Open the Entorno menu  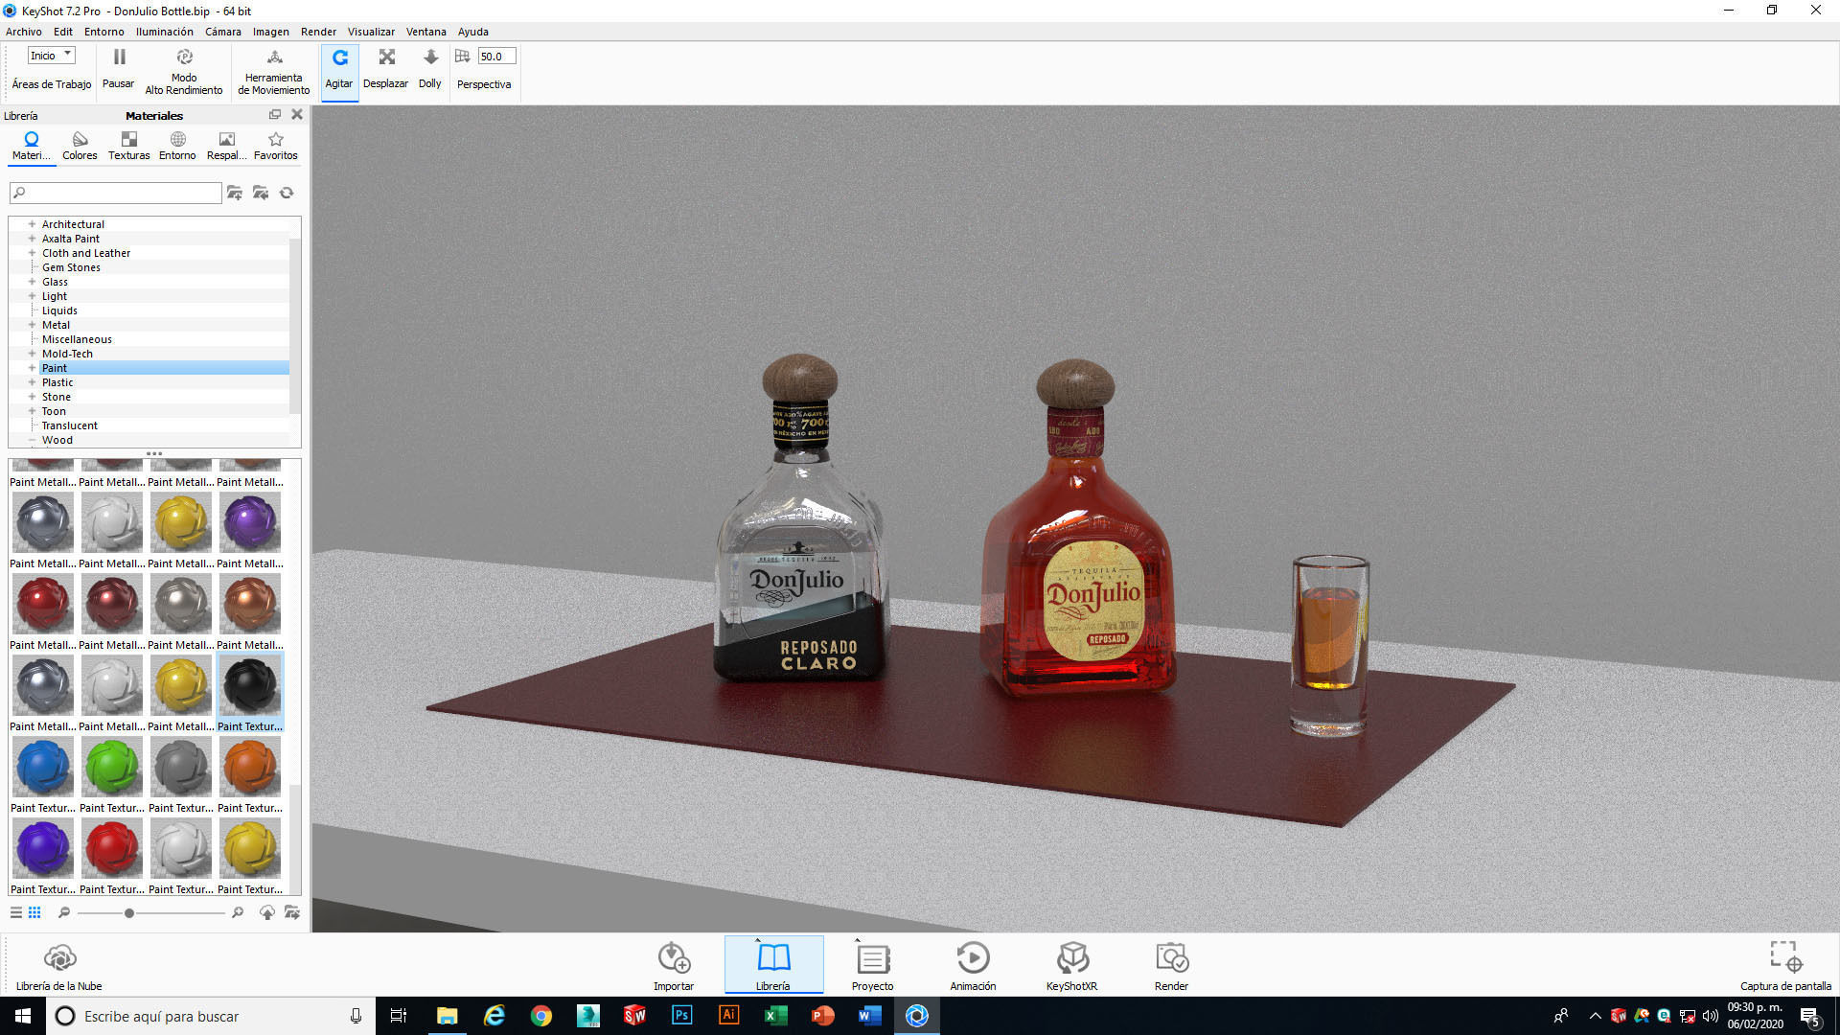104,32
